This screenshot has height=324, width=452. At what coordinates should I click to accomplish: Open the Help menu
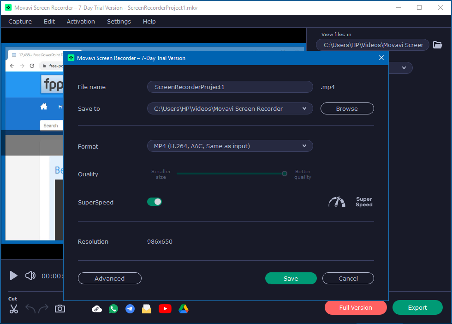coord(149,21)
